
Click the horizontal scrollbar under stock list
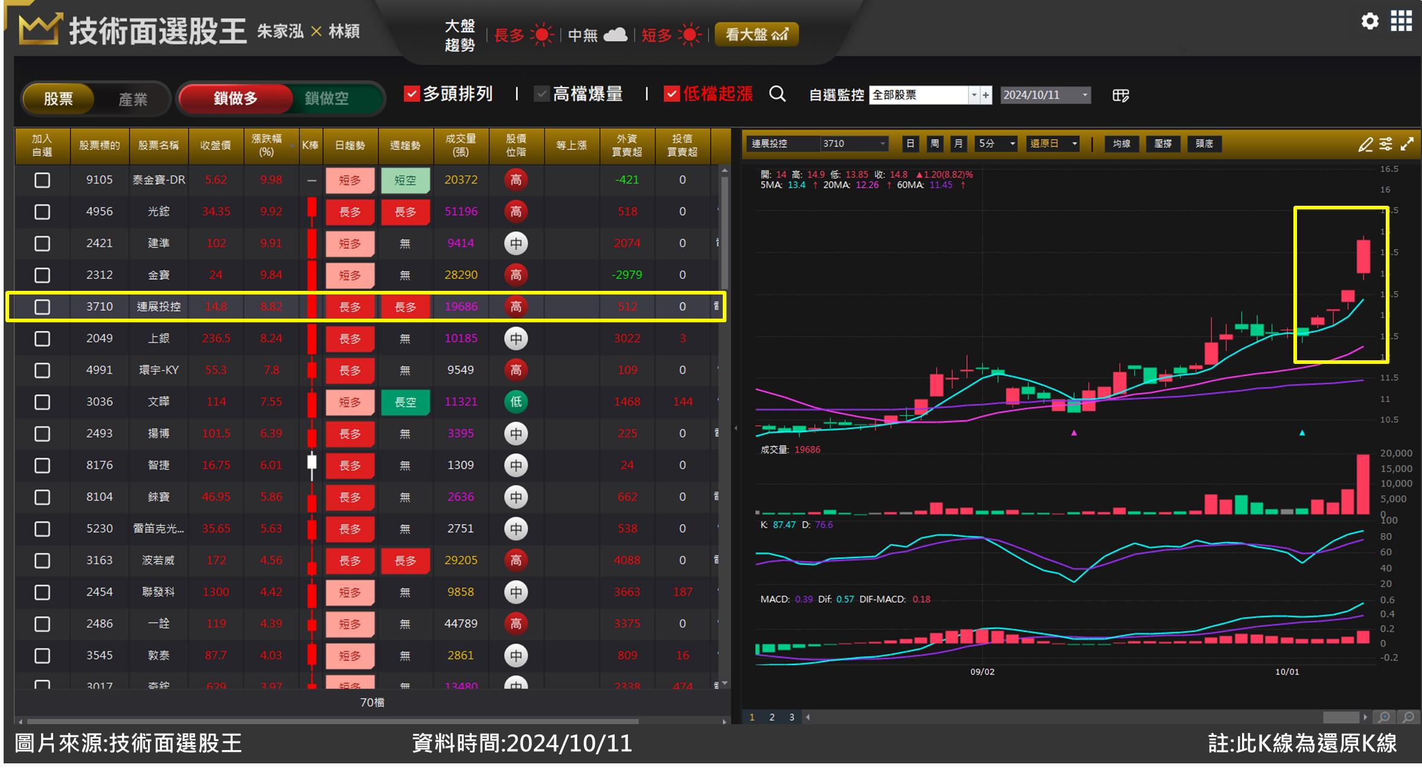[332, 721]
